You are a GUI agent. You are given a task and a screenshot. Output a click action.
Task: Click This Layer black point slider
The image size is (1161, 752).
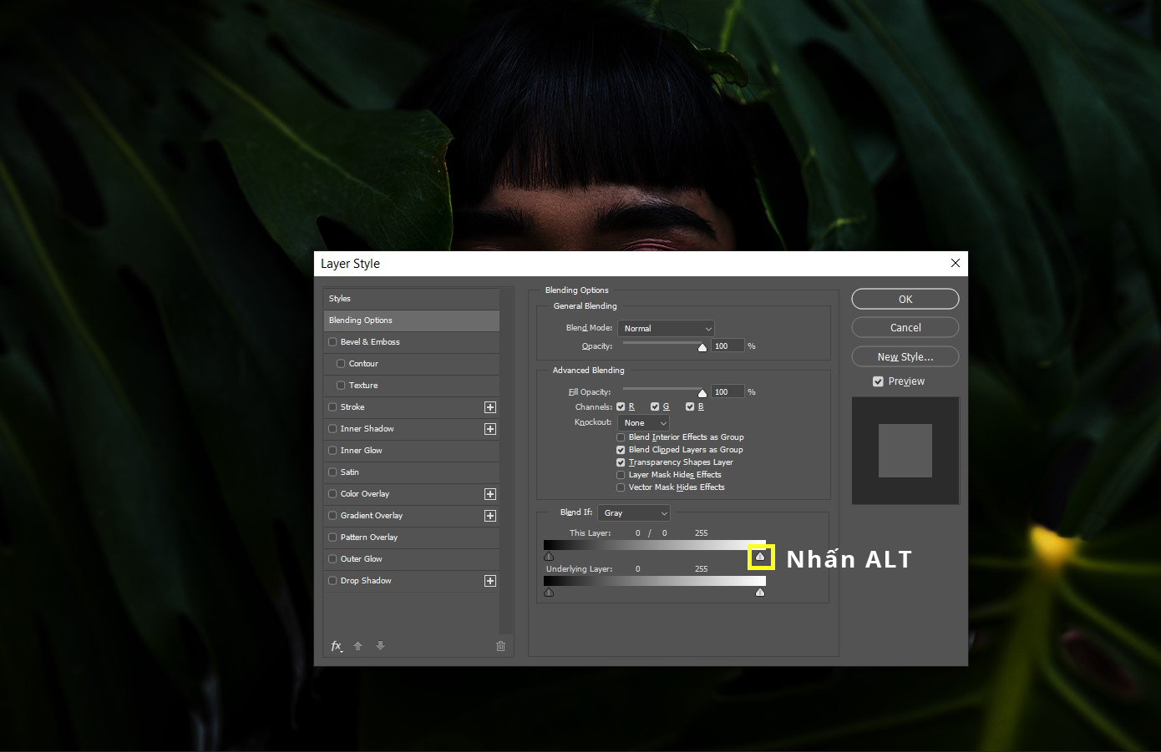pos(549,556)
